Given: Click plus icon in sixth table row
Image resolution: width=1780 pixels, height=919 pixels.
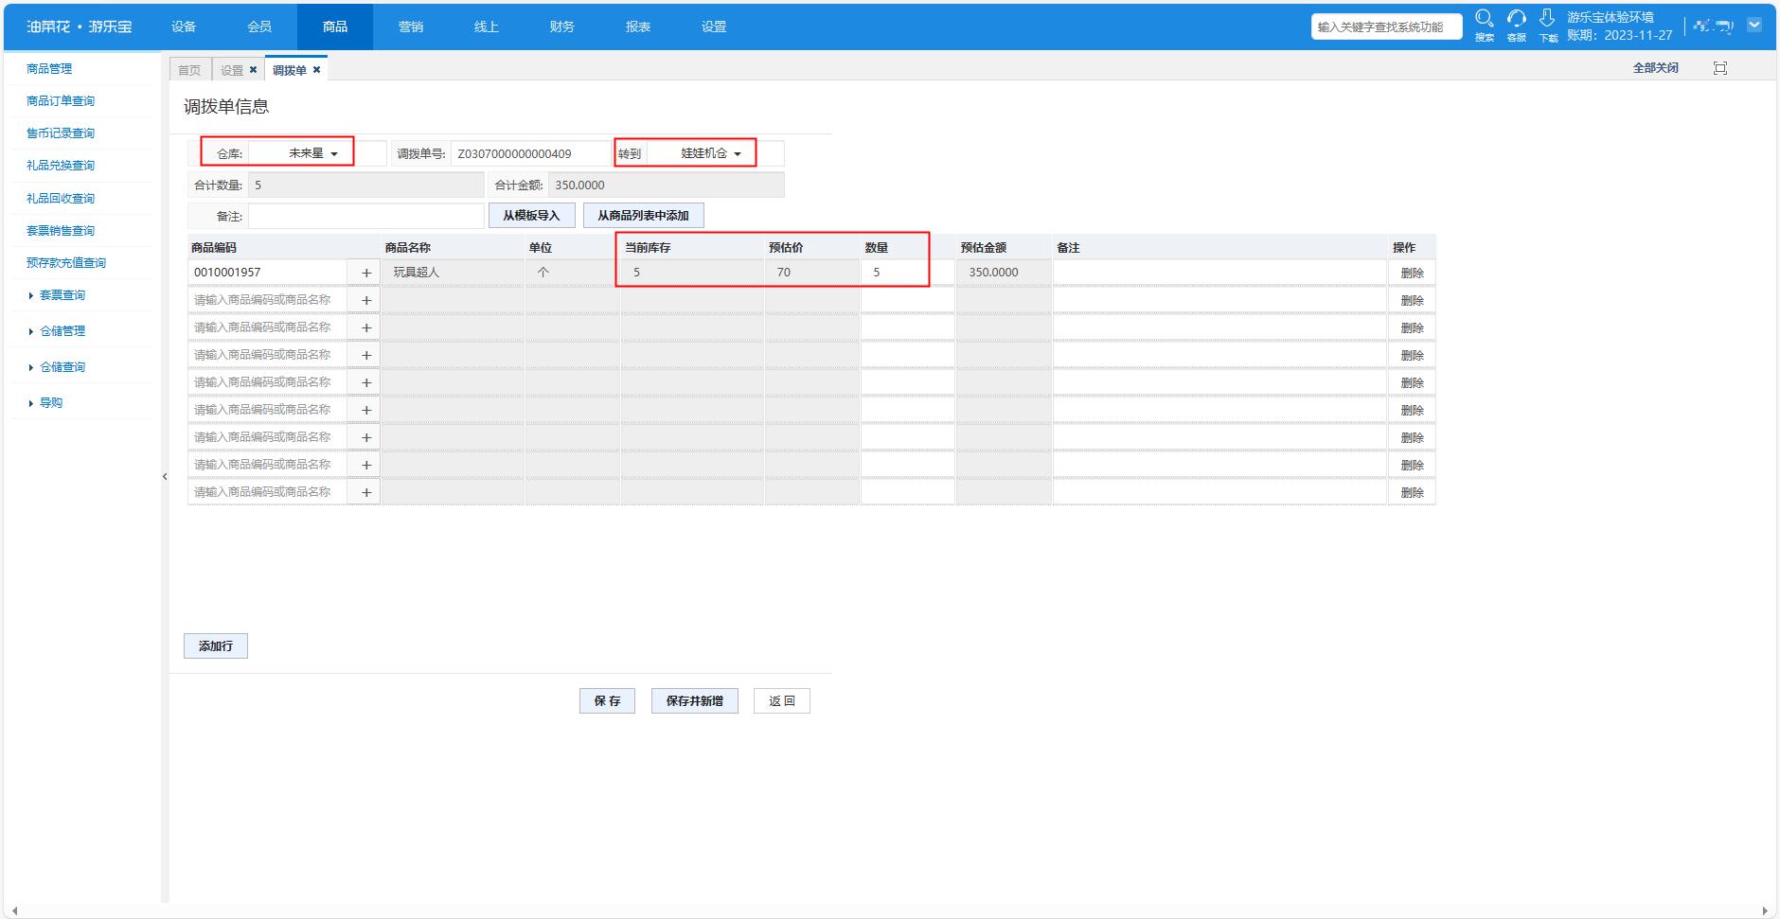Looking at the screenshot, I should tap(366, 410).
